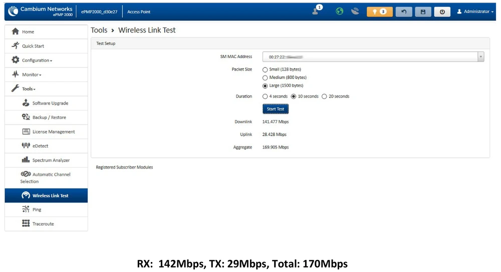
Task: Expand the Monitor sidebar menu
Action: [x=32, y=74]
